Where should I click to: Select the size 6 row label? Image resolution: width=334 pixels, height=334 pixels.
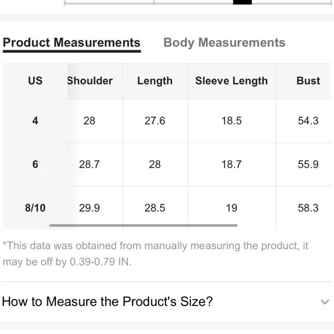(x=35, y=164)
